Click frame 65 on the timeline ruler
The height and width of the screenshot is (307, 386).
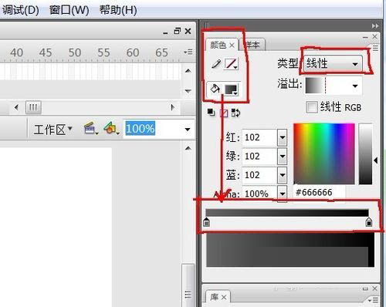click(161, 52)
